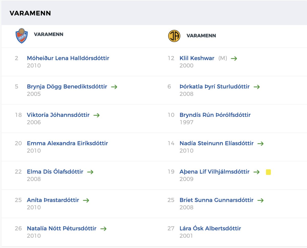The width and height of the screenshot is (307, 248).
Task: Click substitution arrow beside Klil Keshwar
Action: (234, 58)
